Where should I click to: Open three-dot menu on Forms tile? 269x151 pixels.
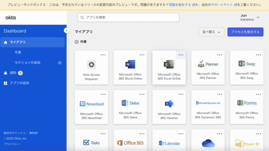click(258, 94)
